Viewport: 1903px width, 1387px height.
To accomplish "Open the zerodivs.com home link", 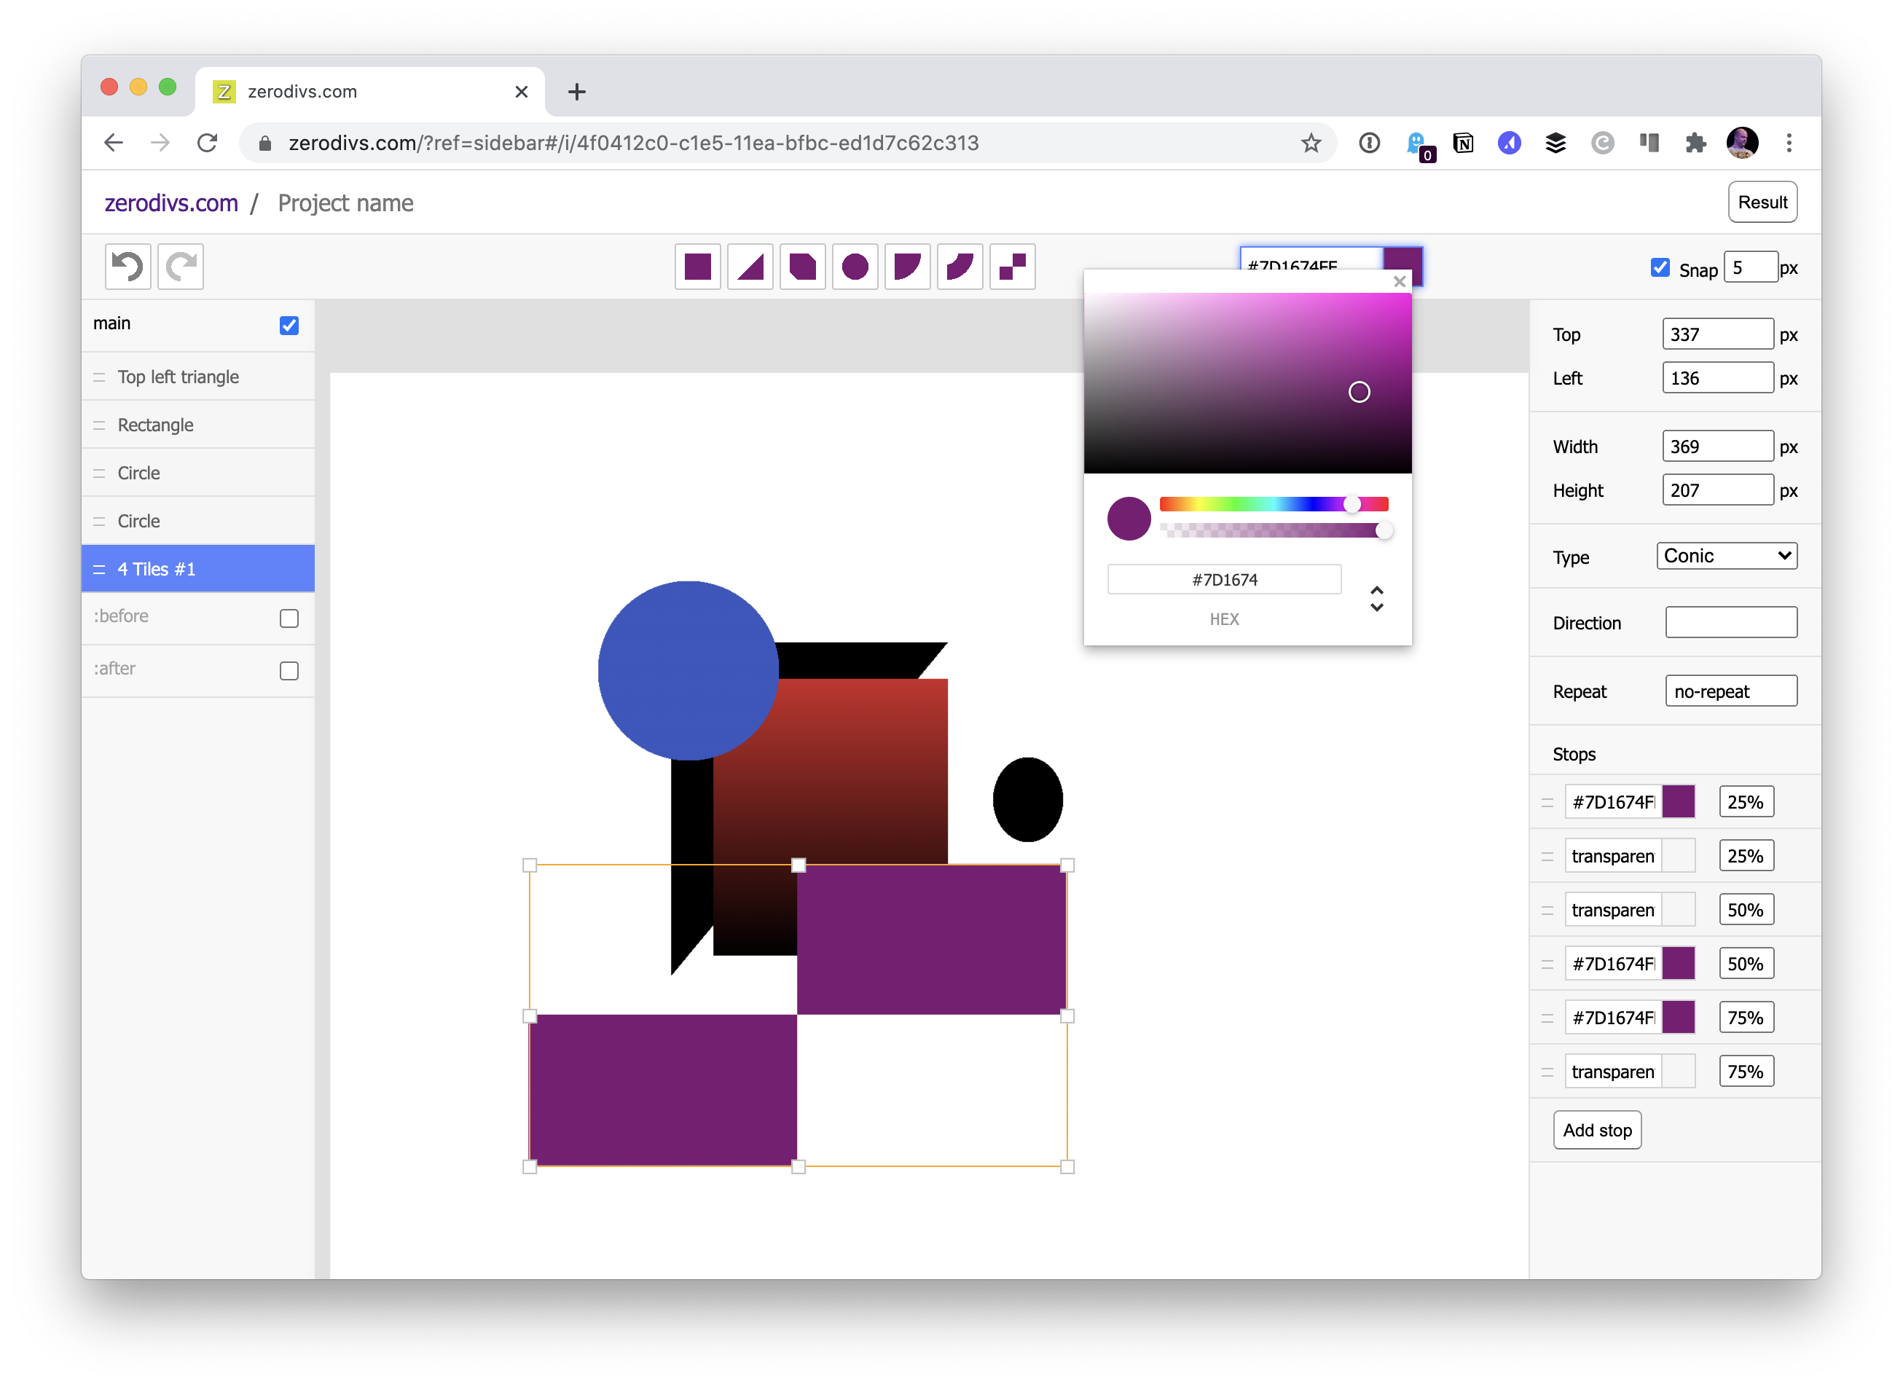I will pyautogui.click(x=170, y=203).
